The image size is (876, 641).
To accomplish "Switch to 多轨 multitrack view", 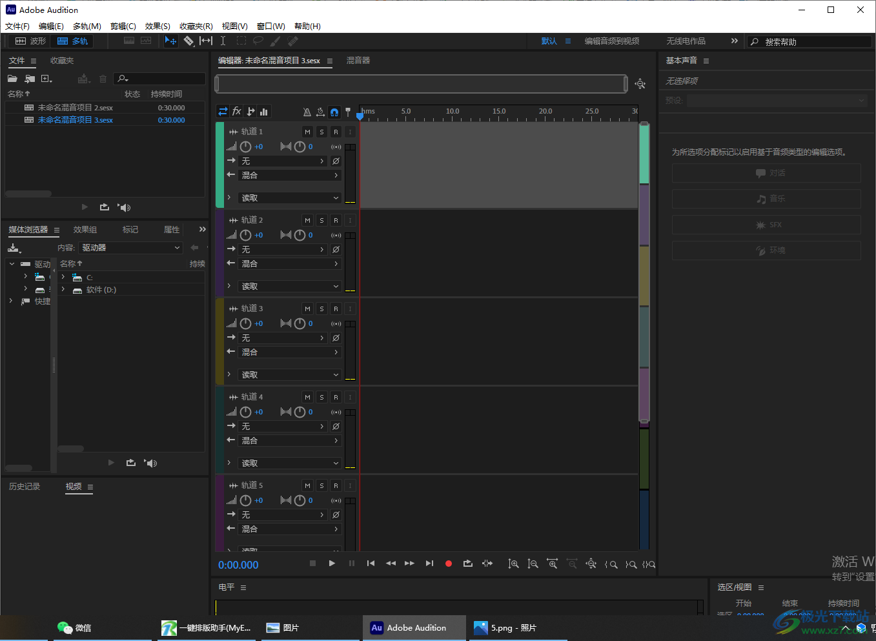I will pyautogui.click(x=72, y=41).
